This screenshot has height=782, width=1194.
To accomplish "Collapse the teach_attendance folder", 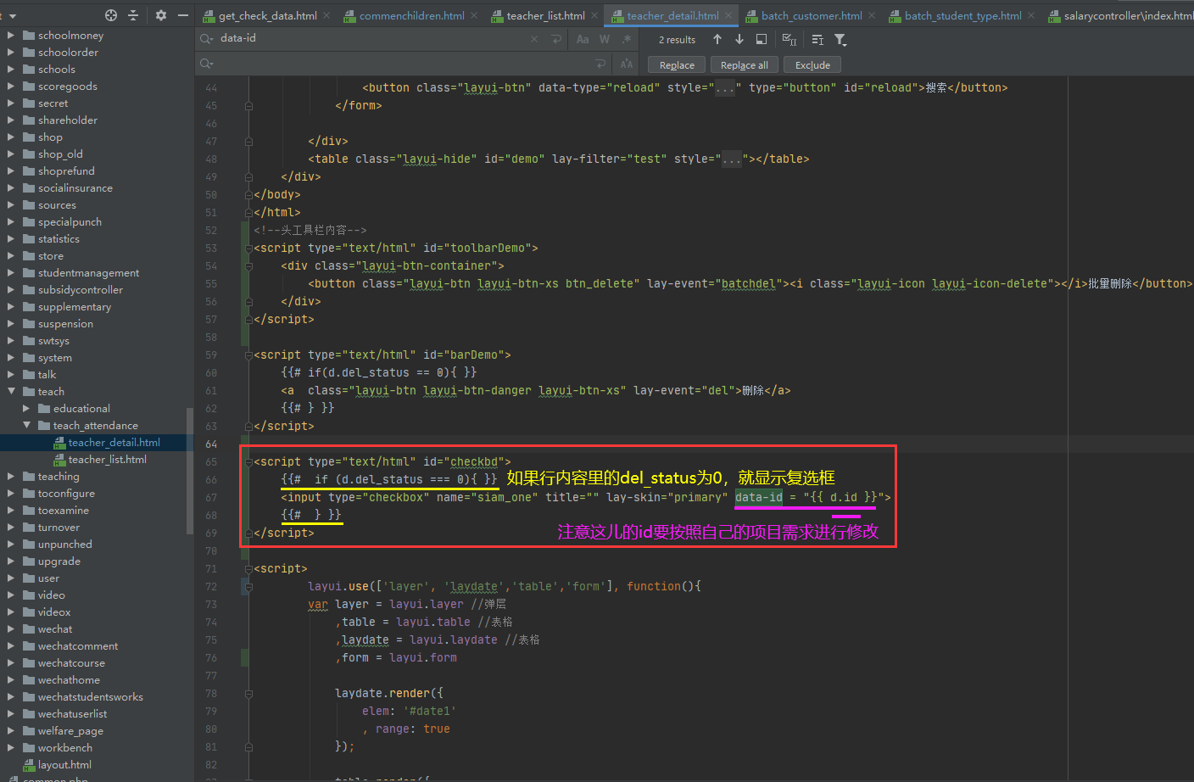I will 26,425.
